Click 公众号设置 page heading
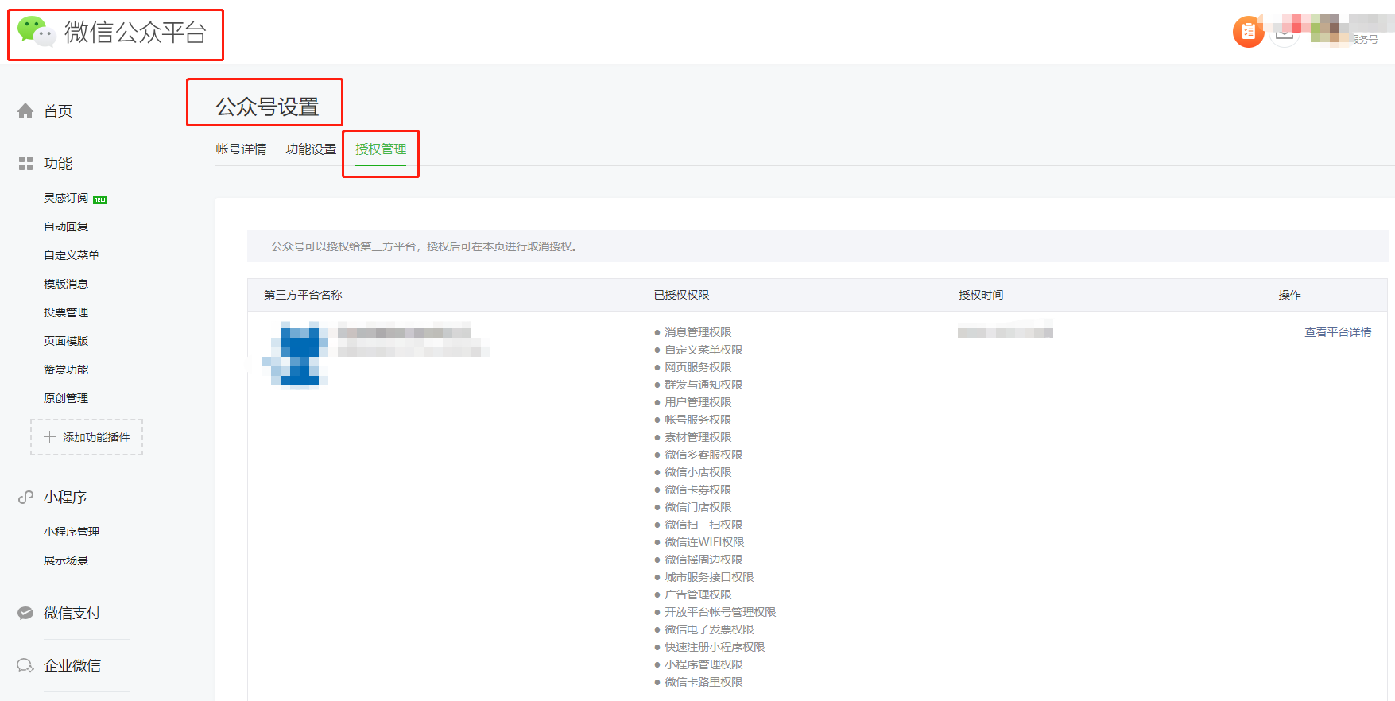Screen dimensions: 1395x701 pos(267,107)
